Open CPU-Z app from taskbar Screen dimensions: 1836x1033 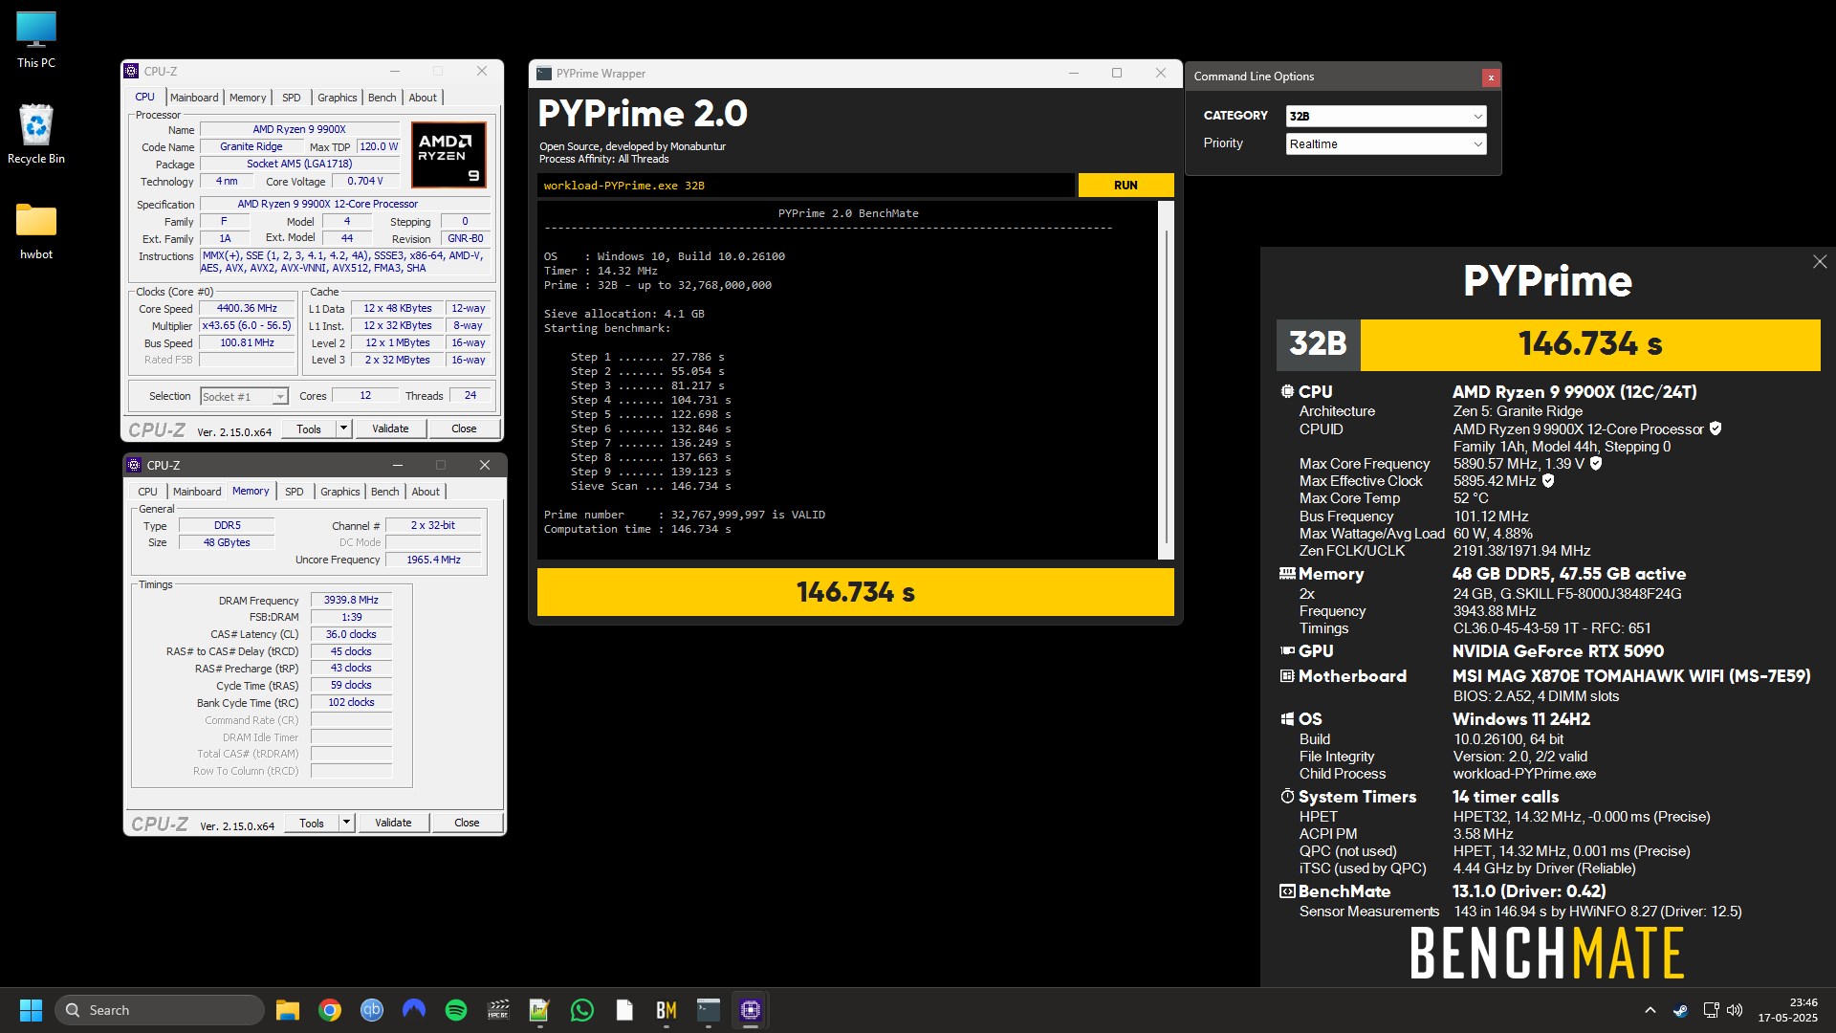pos(751,1010)
